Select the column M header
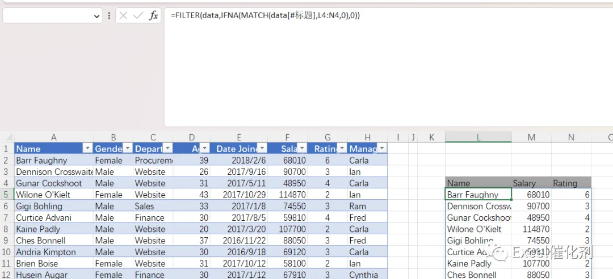 pyautogui.click(x=531, y=137)
